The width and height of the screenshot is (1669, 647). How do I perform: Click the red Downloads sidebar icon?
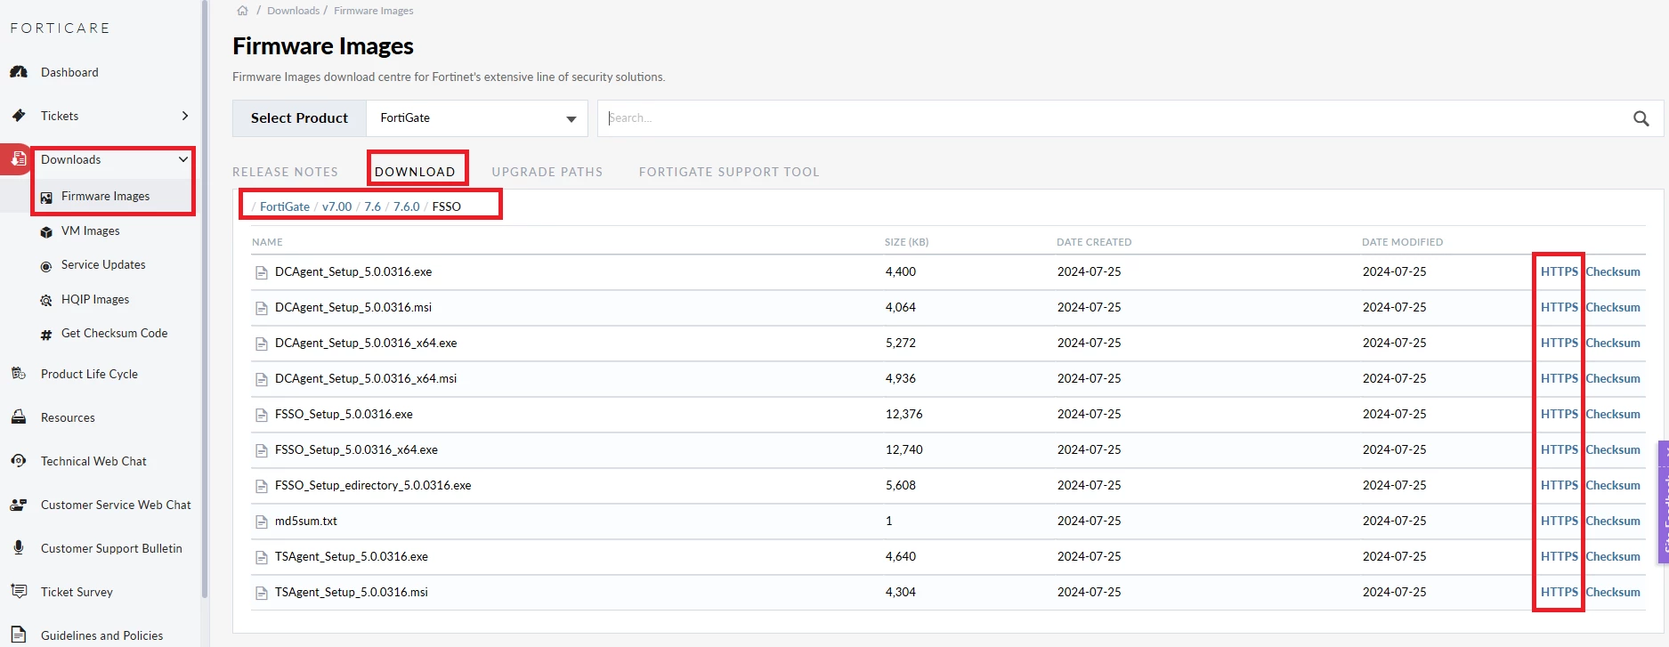coord(19,159)
